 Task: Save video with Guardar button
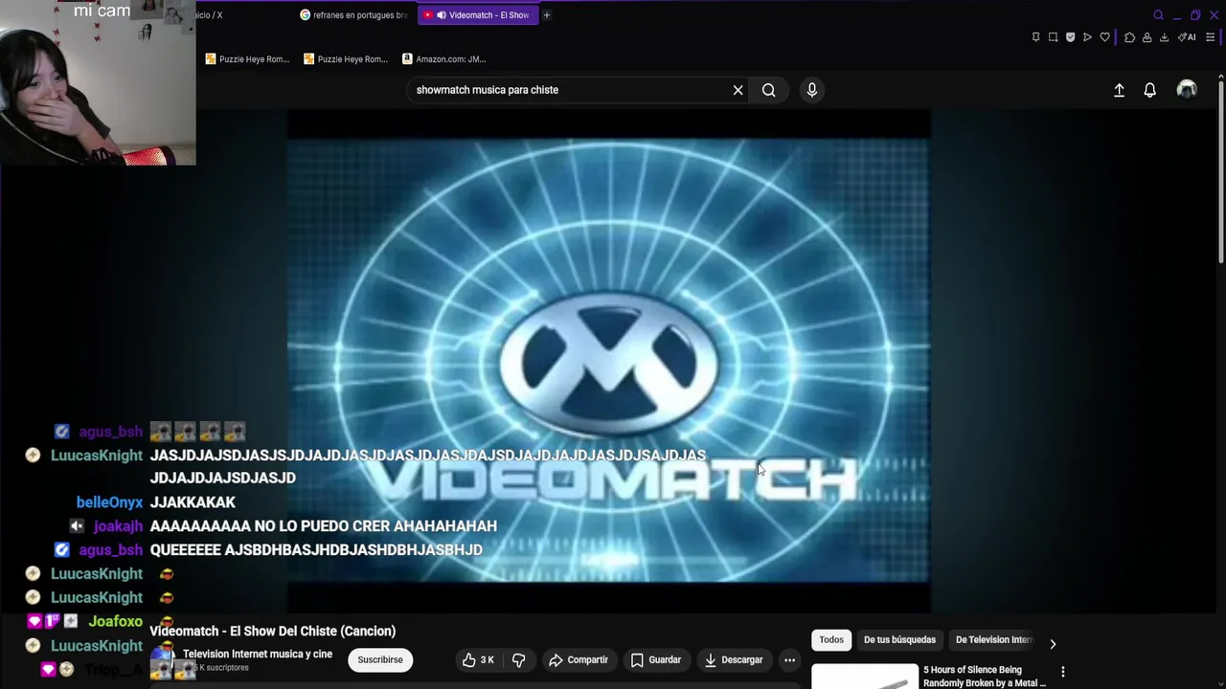click(x=656, y=660)
